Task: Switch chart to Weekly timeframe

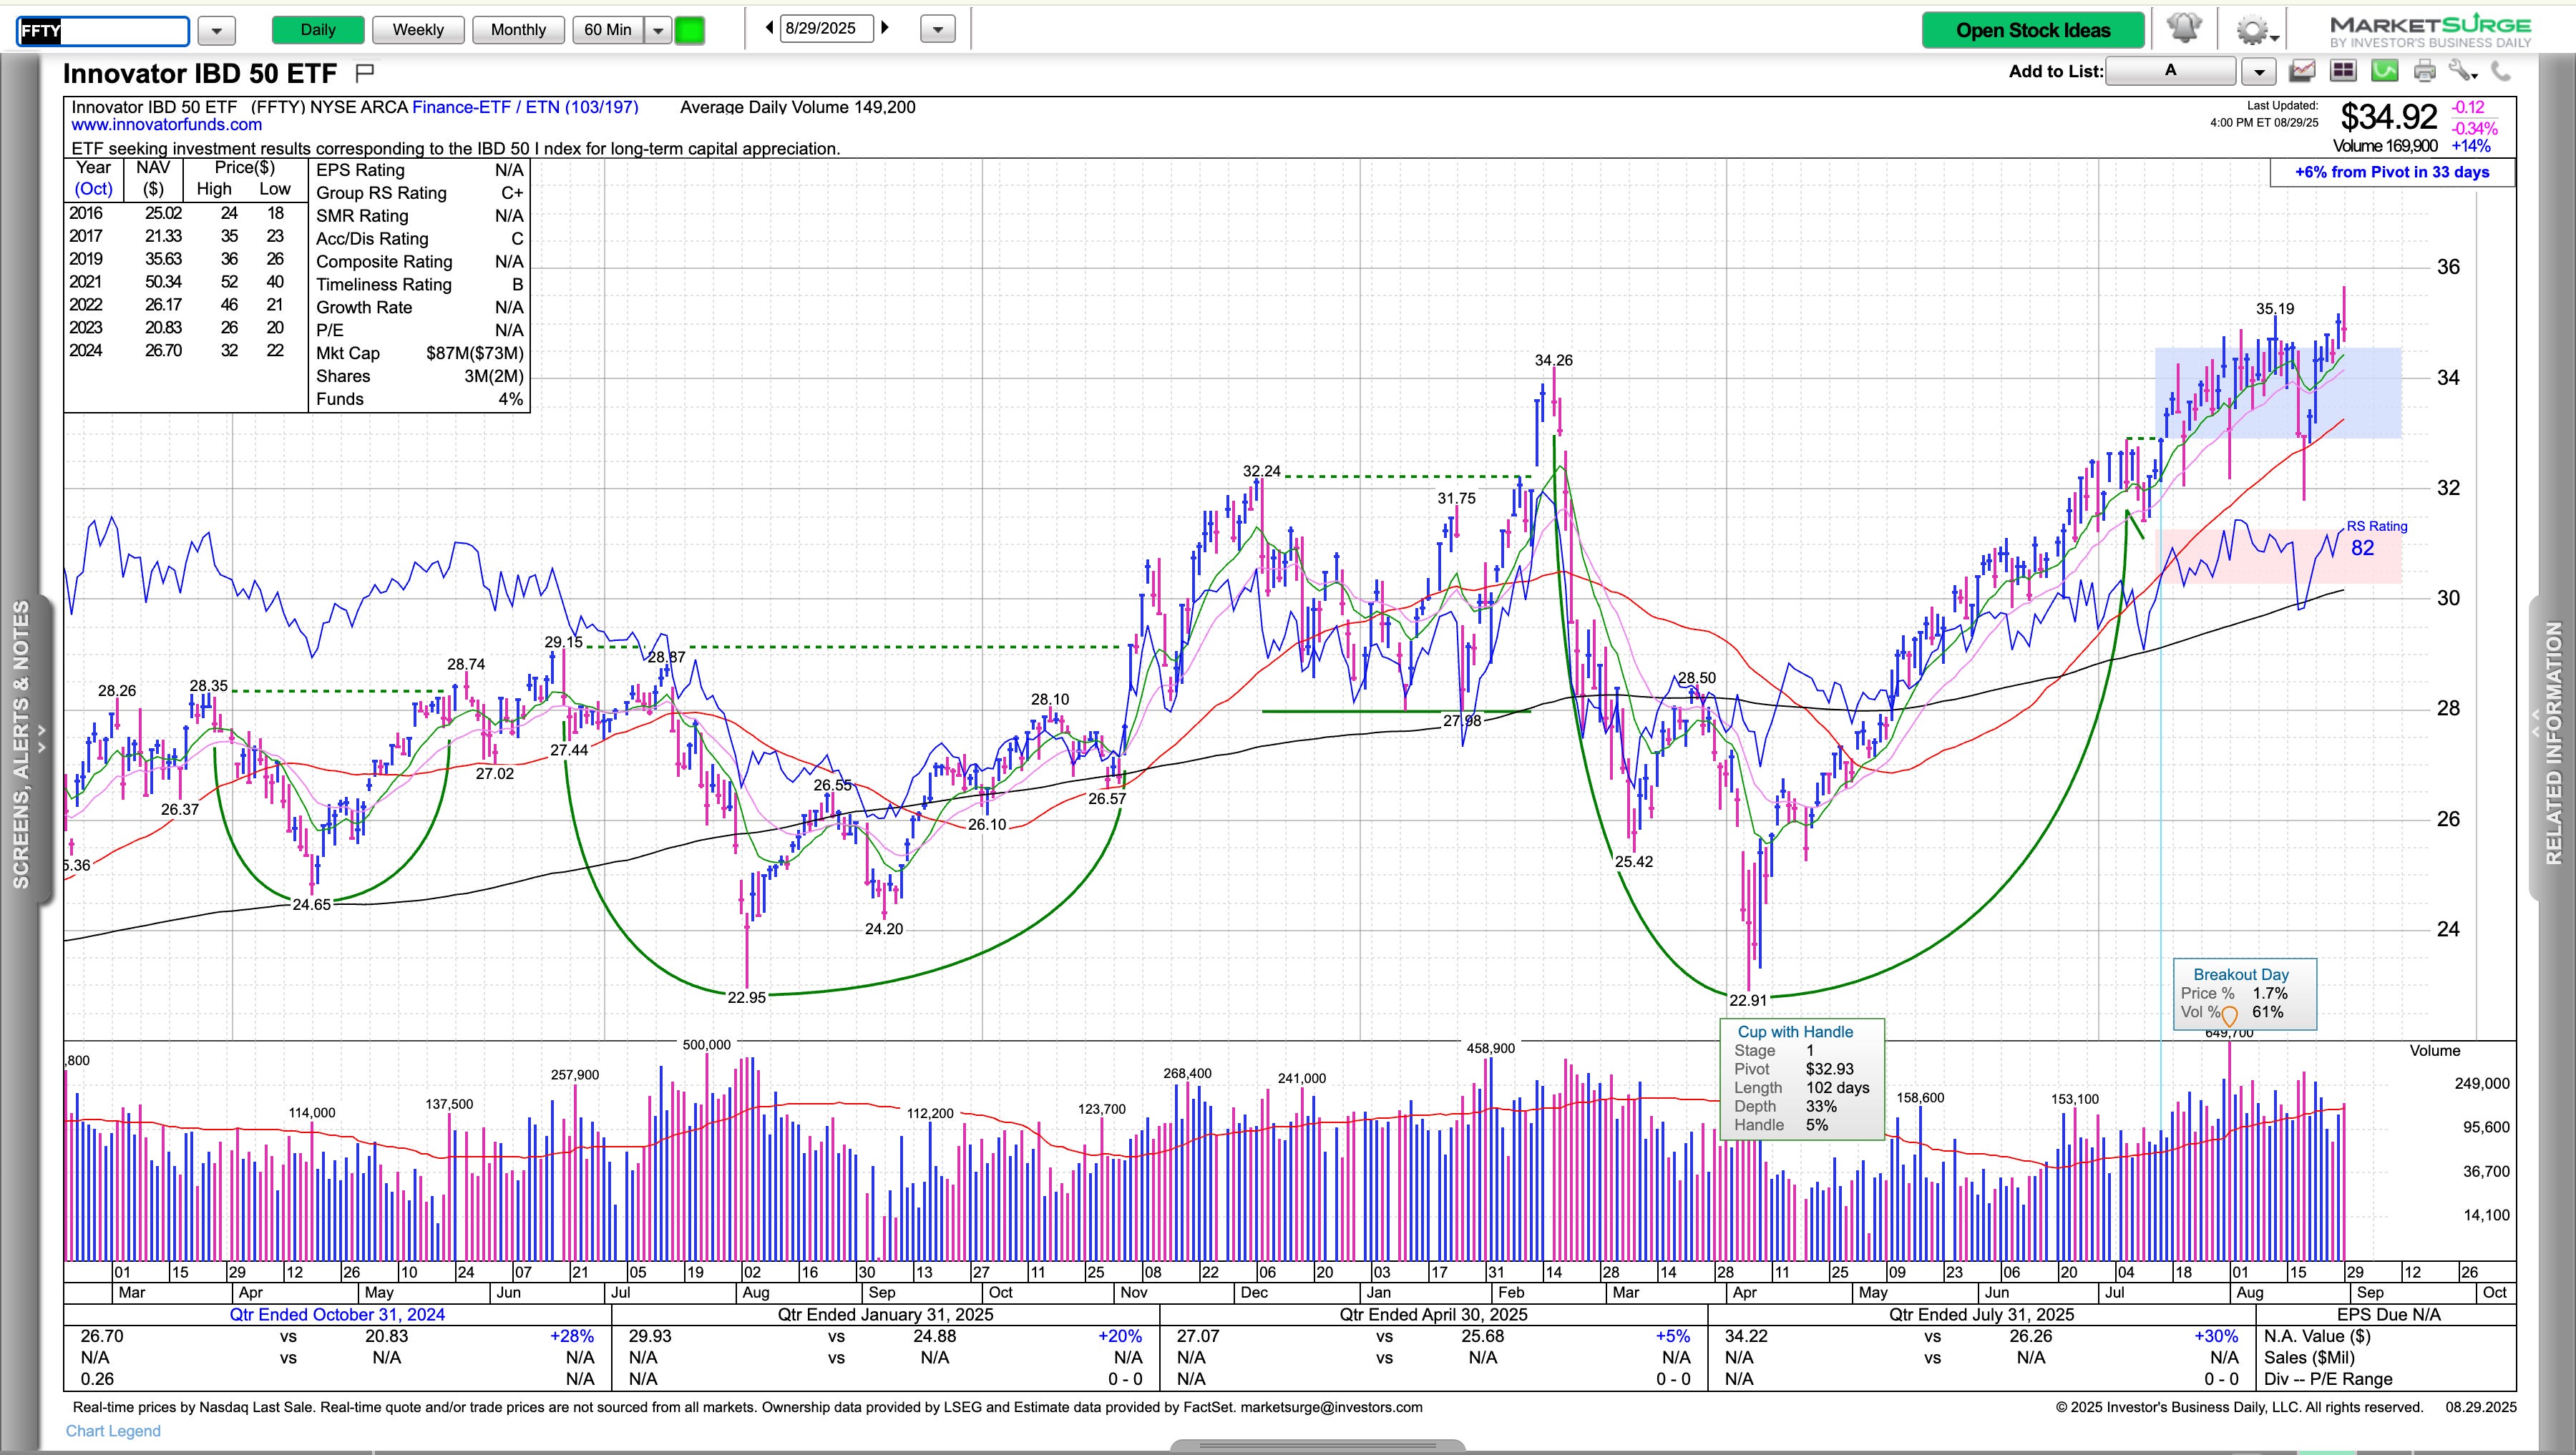Action: coord(418,30)
